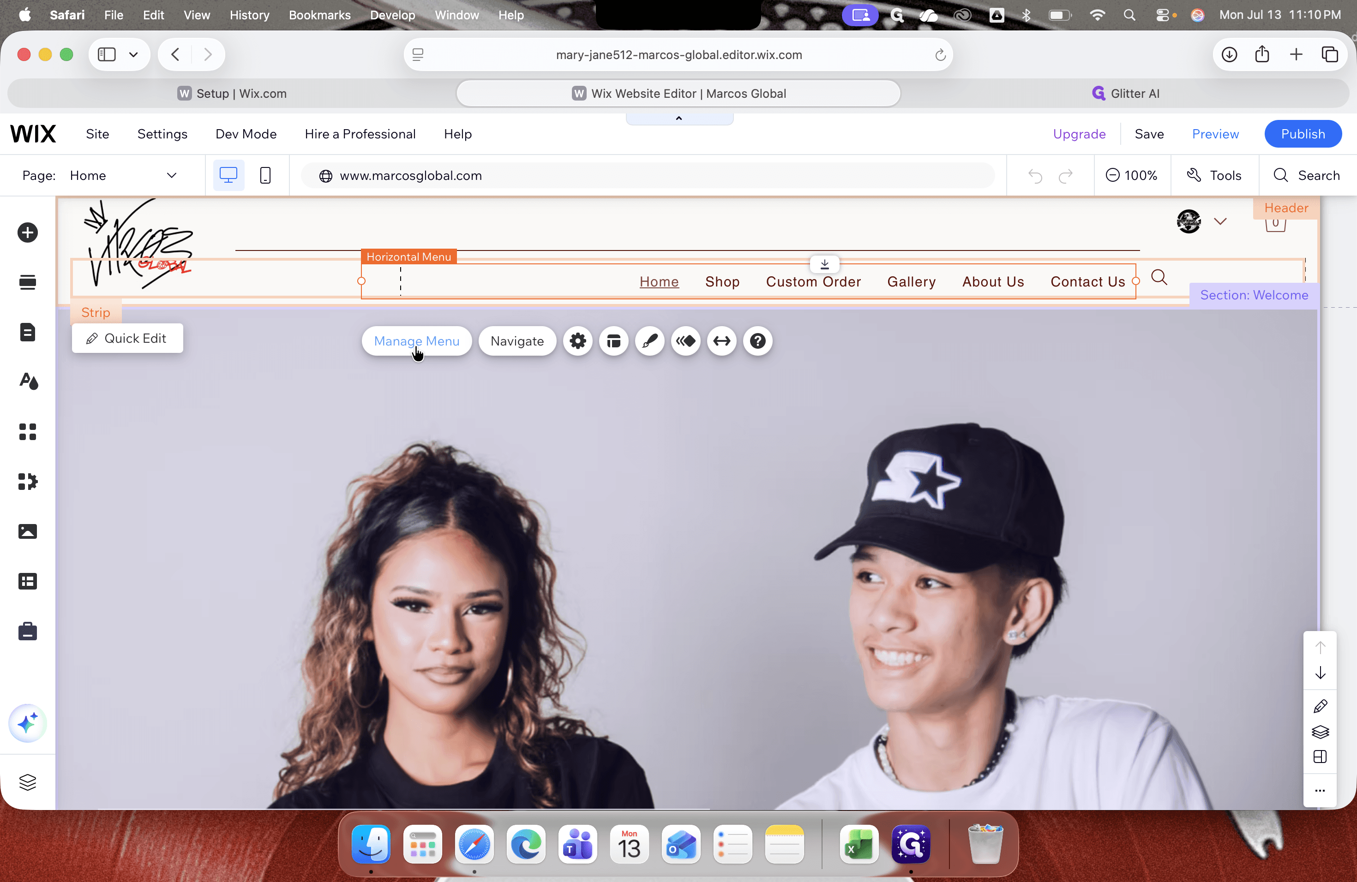Open the Layers icon at the bottom left
The width and height of the screenshot is (1357, 882).
click(27, 782)
